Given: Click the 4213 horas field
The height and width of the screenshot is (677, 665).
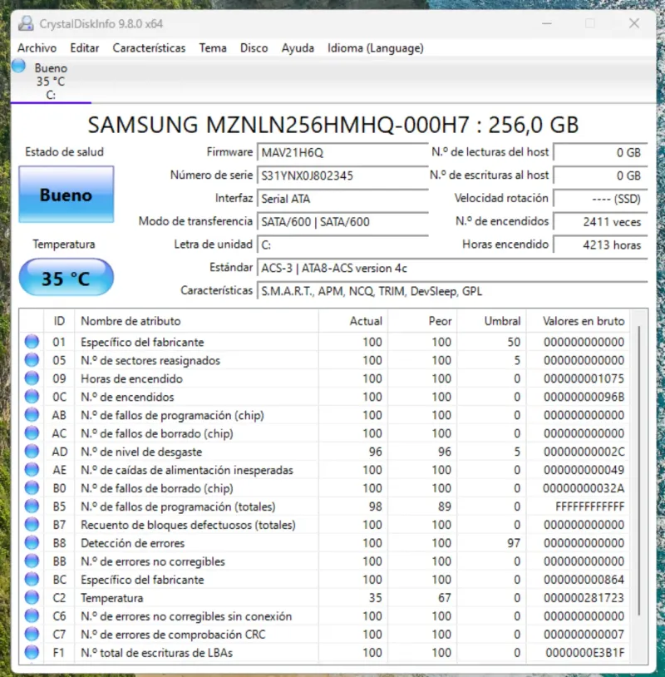Looking at the screenshot, I should [x=600, y=245].
